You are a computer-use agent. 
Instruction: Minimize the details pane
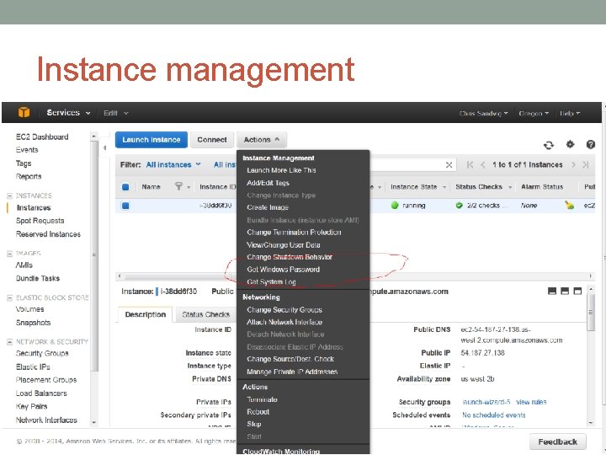552,291
